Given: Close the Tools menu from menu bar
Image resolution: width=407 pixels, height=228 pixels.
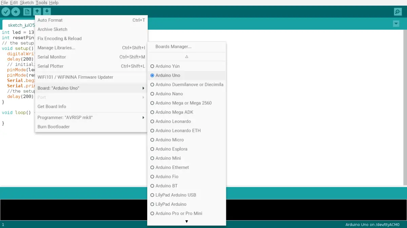Looking at the screenshot, I should 41,3.
